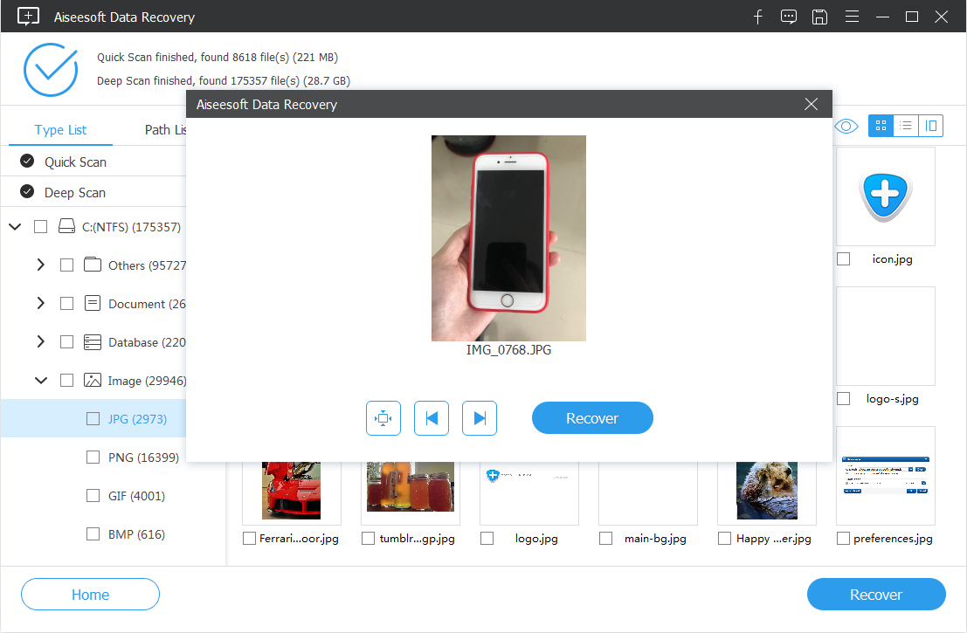
Task: Expand the Database category
Action: (41, 341)
